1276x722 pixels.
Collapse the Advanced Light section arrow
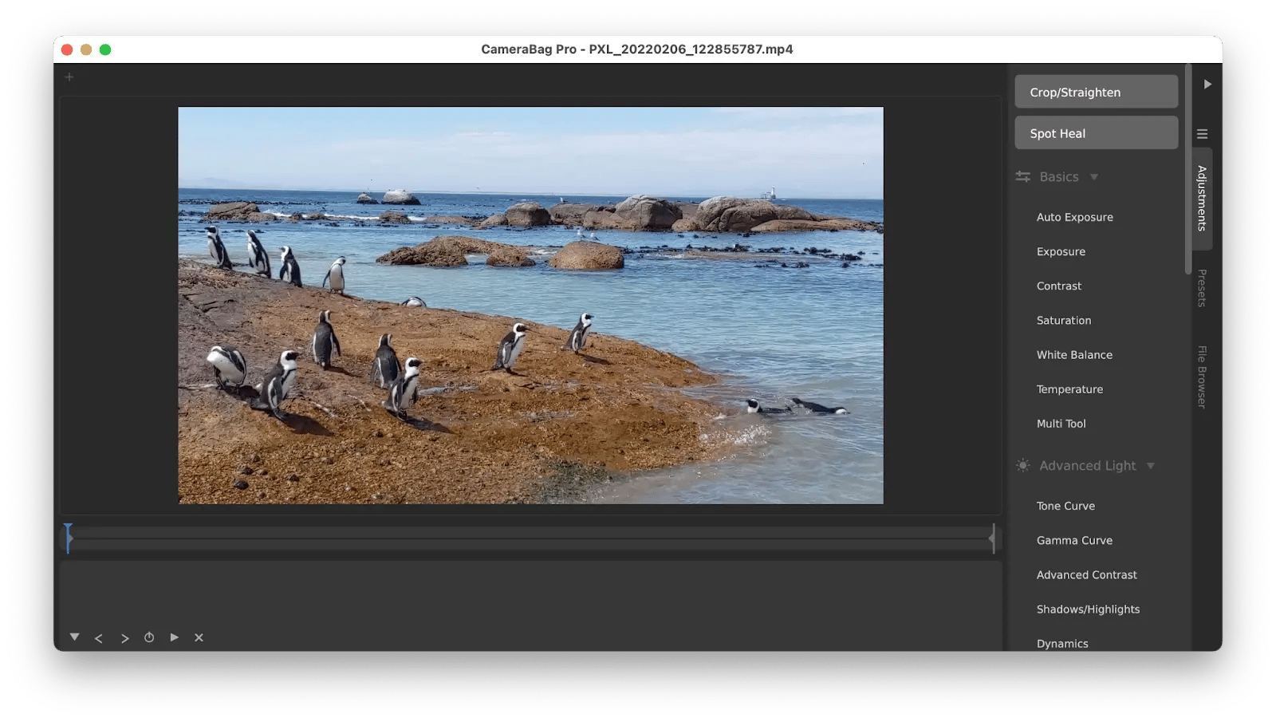click(1151, 466)
